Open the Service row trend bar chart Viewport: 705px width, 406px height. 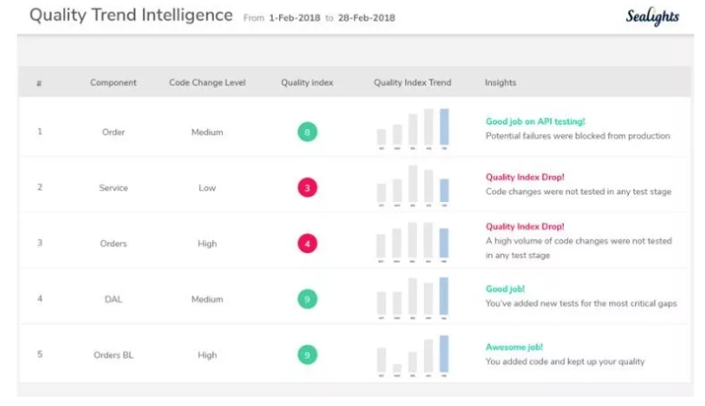point(412,185)
